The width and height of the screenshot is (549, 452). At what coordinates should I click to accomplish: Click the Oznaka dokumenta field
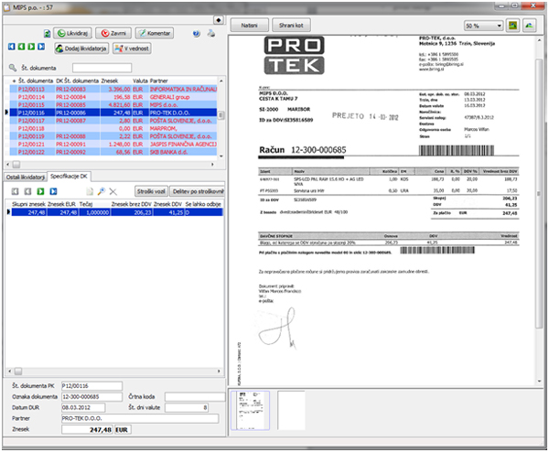click(x=91, y=397)
